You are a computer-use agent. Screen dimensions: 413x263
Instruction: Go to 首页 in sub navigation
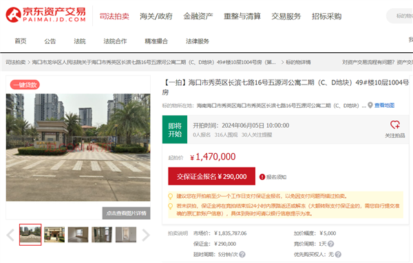21,41
